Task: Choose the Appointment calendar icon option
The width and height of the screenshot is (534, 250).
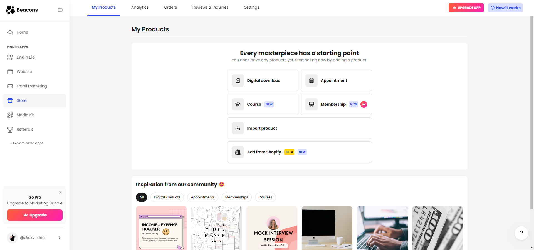Action: [311, 80]
